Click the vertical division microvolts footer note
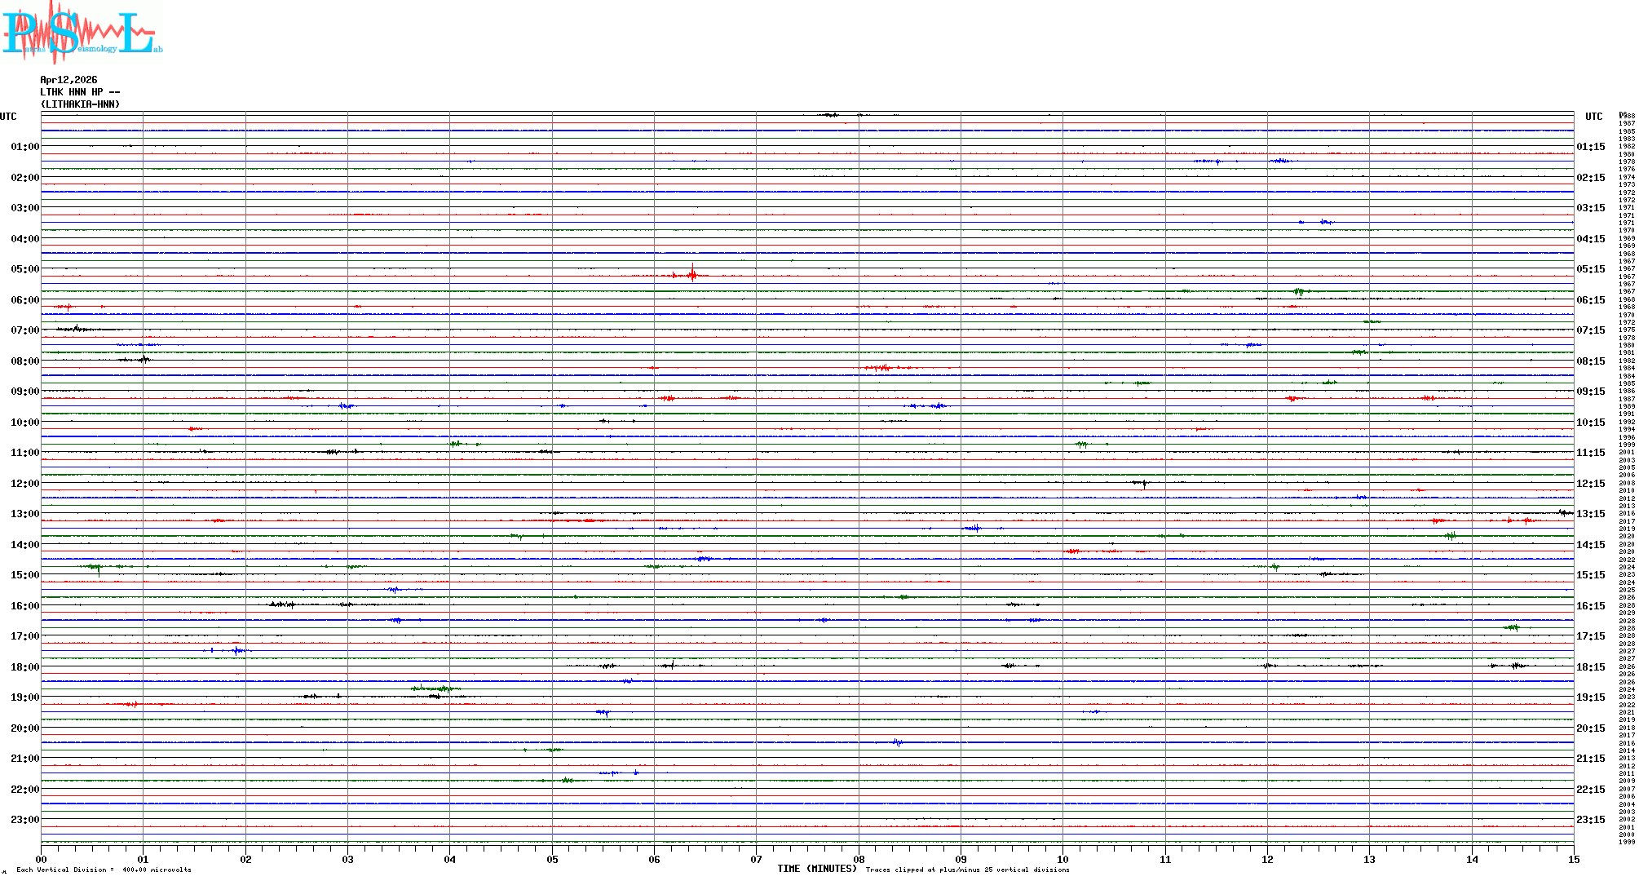The width and height of the screenshot is (1639, 881). point(104,870)
